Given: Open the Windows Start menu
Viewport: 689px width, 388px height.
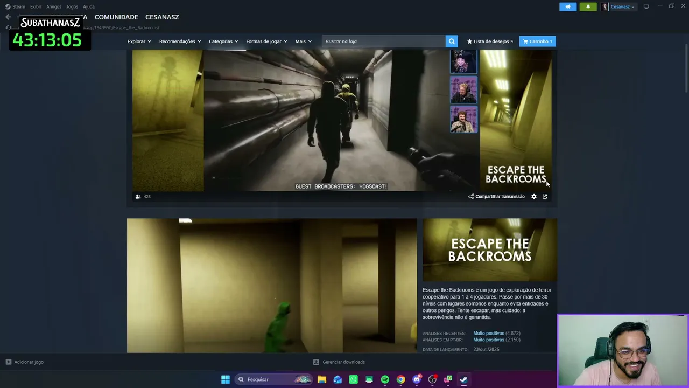Looking at the screenshot, I should coord(226,379).
